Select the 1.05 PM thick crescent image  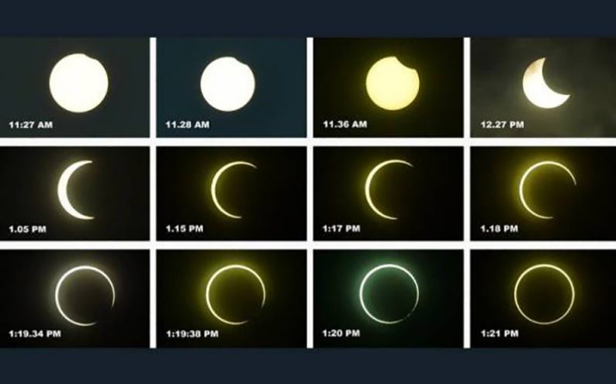74,193
